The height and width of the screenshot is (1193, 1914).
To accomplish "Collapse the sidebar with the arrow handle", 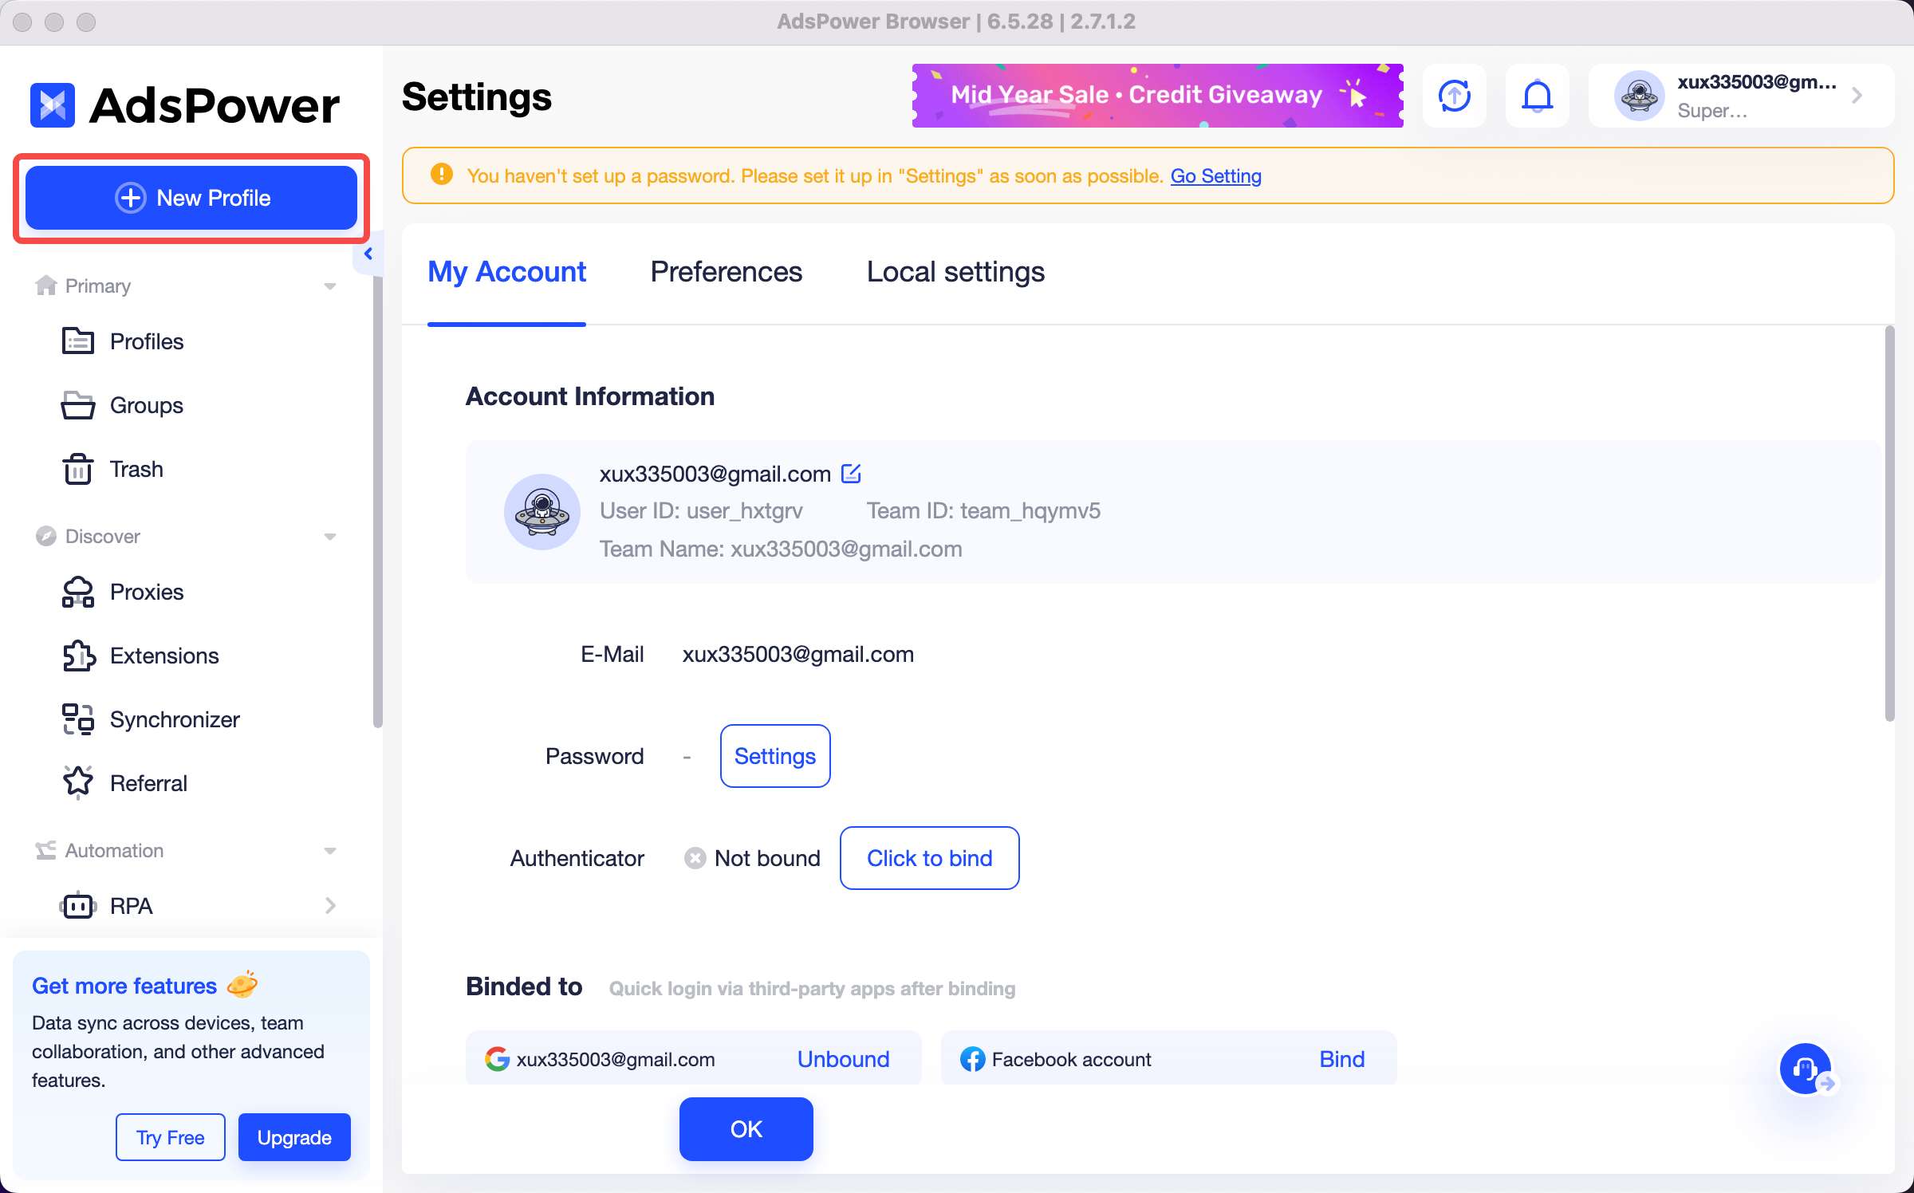I will (x=368, y=254).
